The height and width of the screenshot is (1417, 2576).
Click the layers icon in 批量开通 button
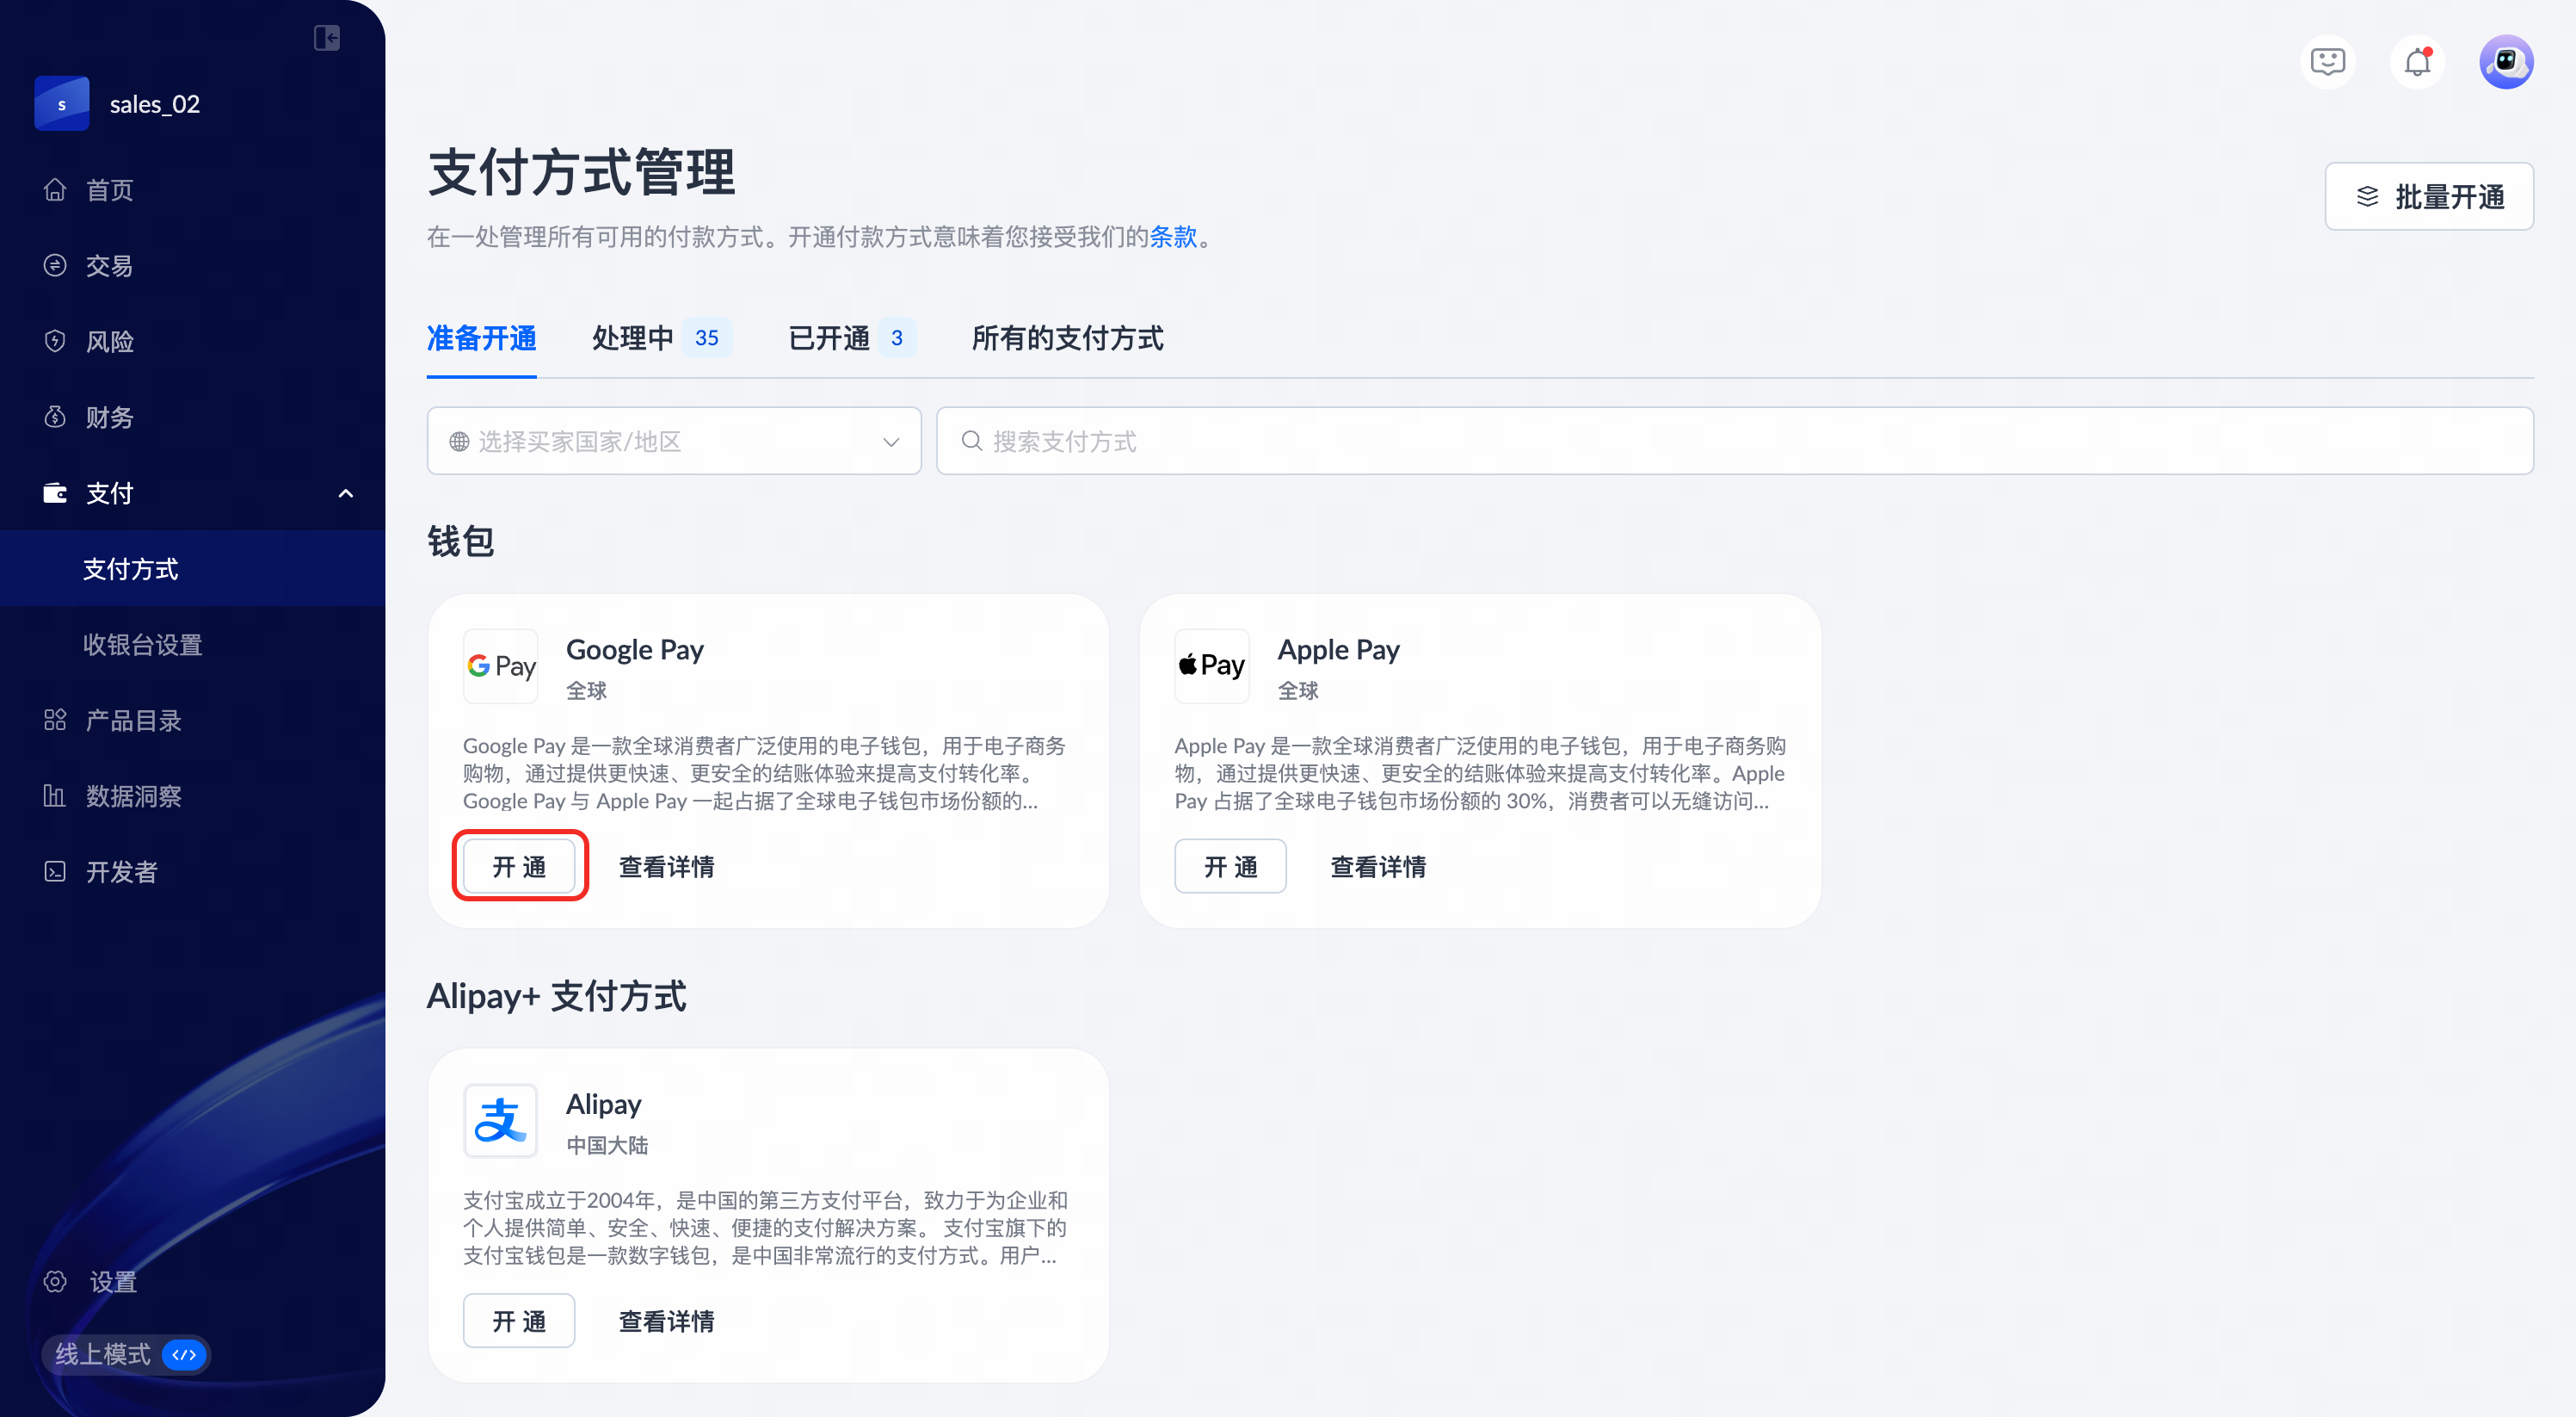pyautogui.click(x=2367, y=197)
